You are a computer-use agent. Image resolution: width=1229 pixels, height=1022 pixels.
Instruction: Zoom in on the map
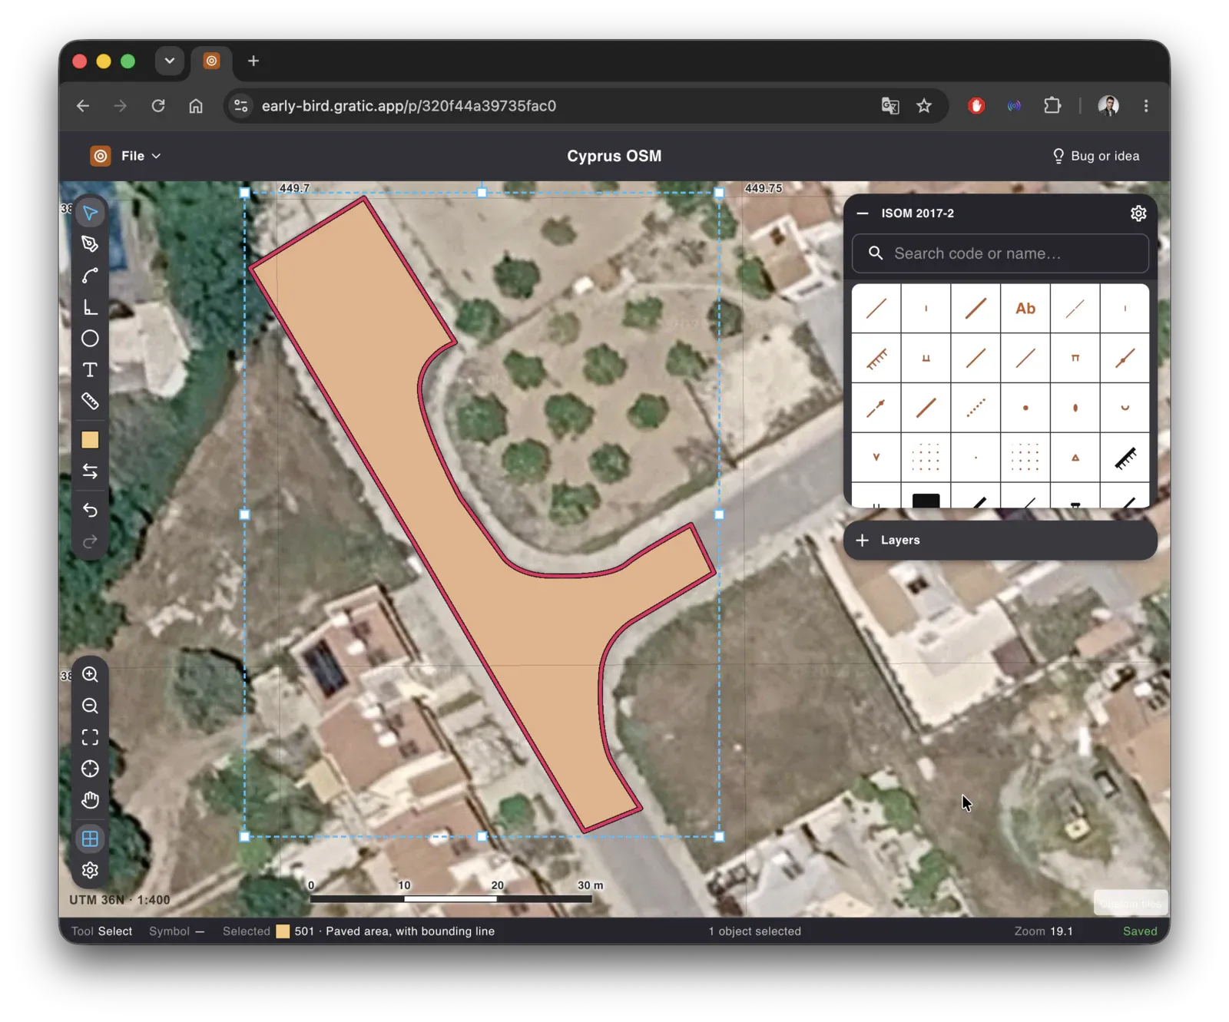coord(90,675)
